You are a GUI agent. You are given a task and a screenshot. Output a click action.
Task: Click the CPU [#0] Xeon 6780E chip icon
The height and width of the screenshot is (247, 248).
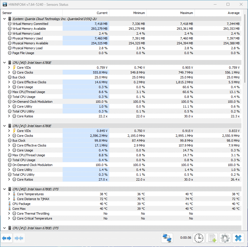[x=10, y=63]
